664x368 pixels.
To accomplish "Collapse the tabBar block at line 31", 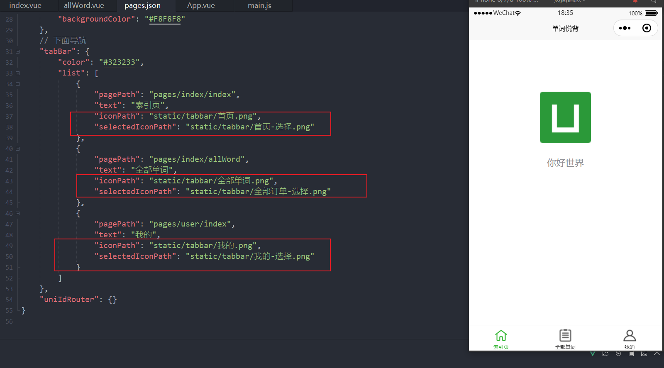I will click(17, 52).
